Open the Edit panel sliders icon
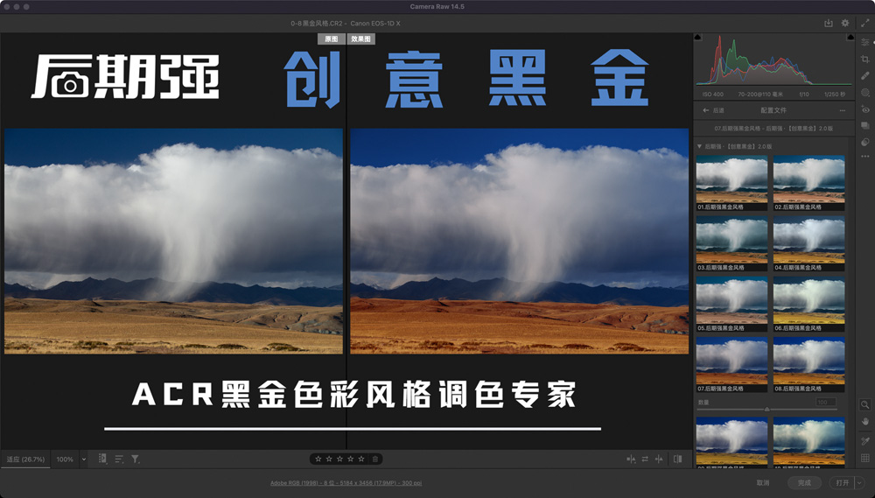Viewport: 875px width, 498px height. click(x=865, y=42)
